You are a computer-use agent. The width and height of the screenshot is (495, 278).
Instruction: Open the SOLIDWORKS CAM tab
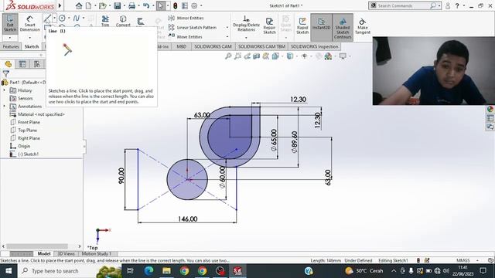pos(213,46)
